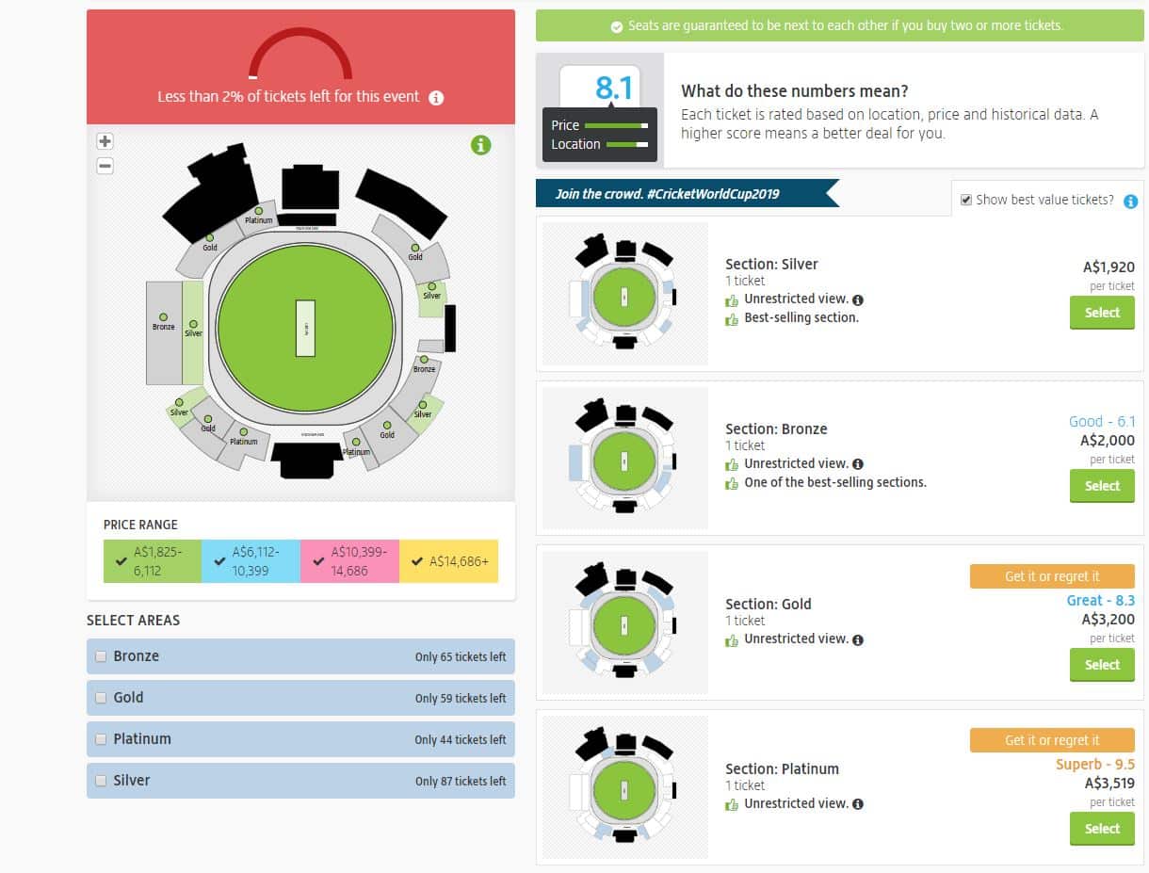Click the Gold area row with 59 tickets left

click(300, 698)
